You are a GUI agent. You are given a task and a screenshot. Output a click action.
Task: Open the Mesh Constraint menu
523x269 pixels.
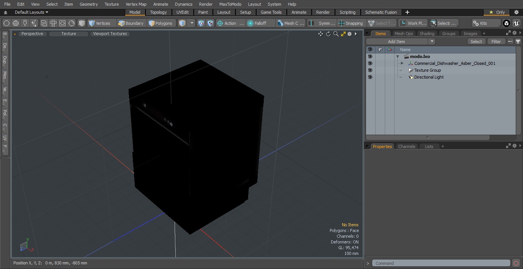click(x=291, y=23)
